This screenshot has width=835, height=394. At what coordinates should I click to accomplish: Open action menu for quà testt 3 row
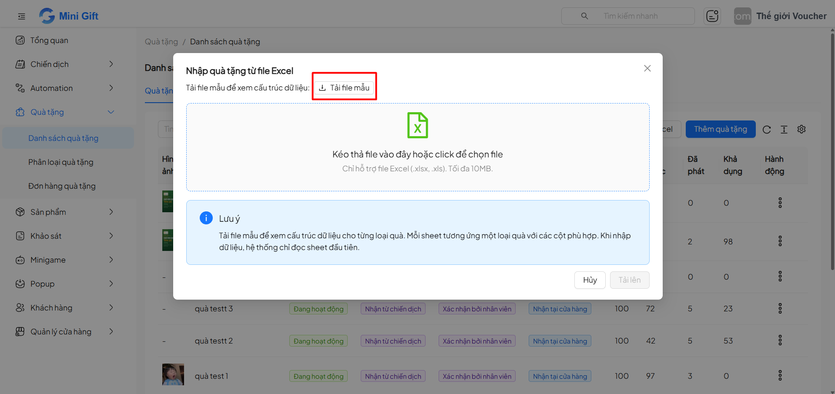(780, 308)
